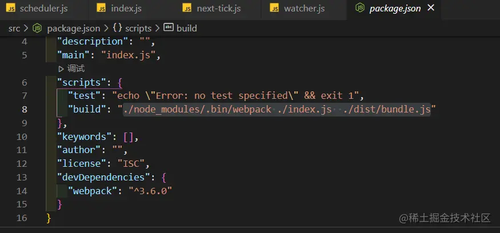Viewport: 500px width, 233px height.
Task: Click the string icon before build breadcrumb
Action: 169,28
